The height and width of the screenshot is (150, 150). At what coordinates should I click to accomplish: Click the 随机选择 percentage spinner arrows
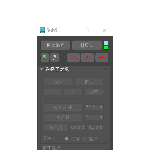(x=101, y=107)
